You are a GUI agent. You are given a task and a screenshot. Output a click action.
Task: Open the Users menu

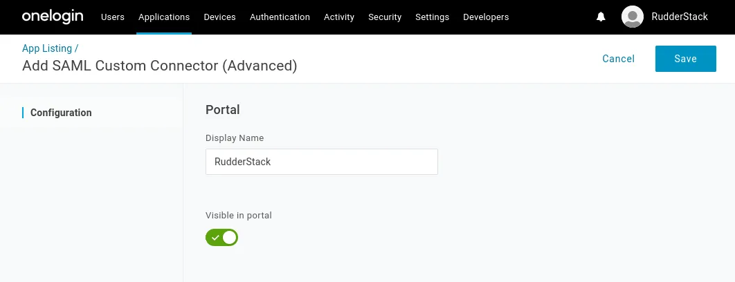113,17
